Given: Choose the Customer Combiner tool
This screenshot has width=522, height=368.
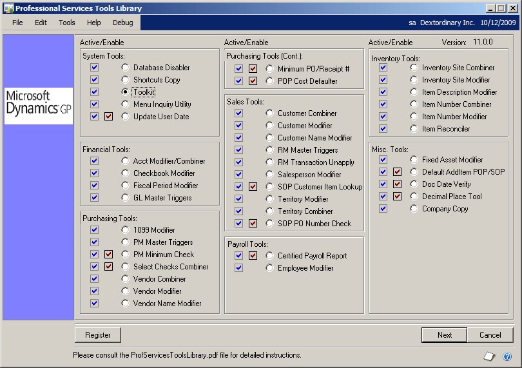Looking at the screenshot, I should pyautogui.click(x=269, y=113).
